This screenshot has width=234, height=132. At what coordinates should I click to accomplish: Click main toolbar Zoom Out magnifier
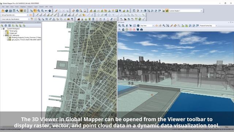click(42, 11)
